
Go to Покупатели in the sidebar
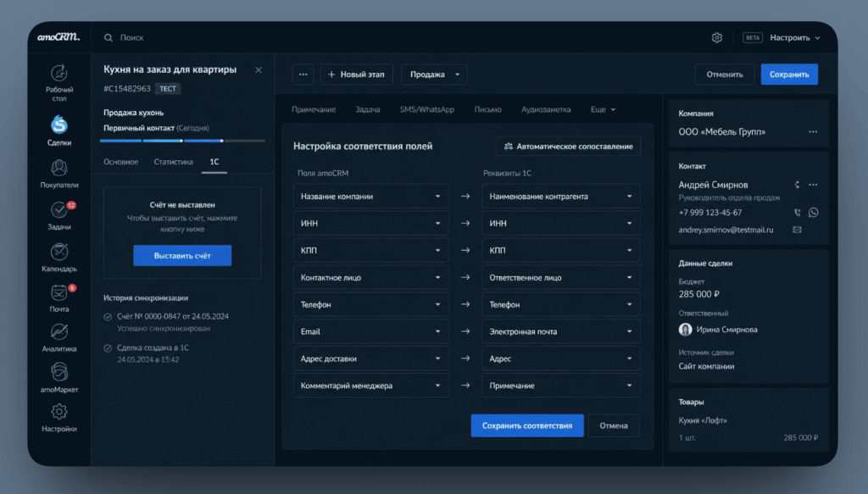pos(59,174)
